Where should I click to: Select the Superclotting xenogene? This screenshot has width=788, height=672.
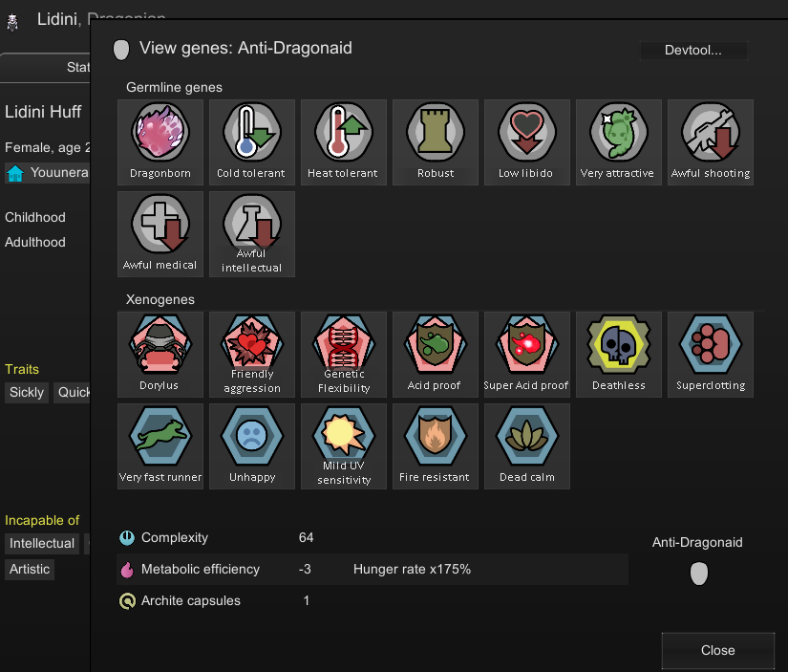click(x=710, y=355)
